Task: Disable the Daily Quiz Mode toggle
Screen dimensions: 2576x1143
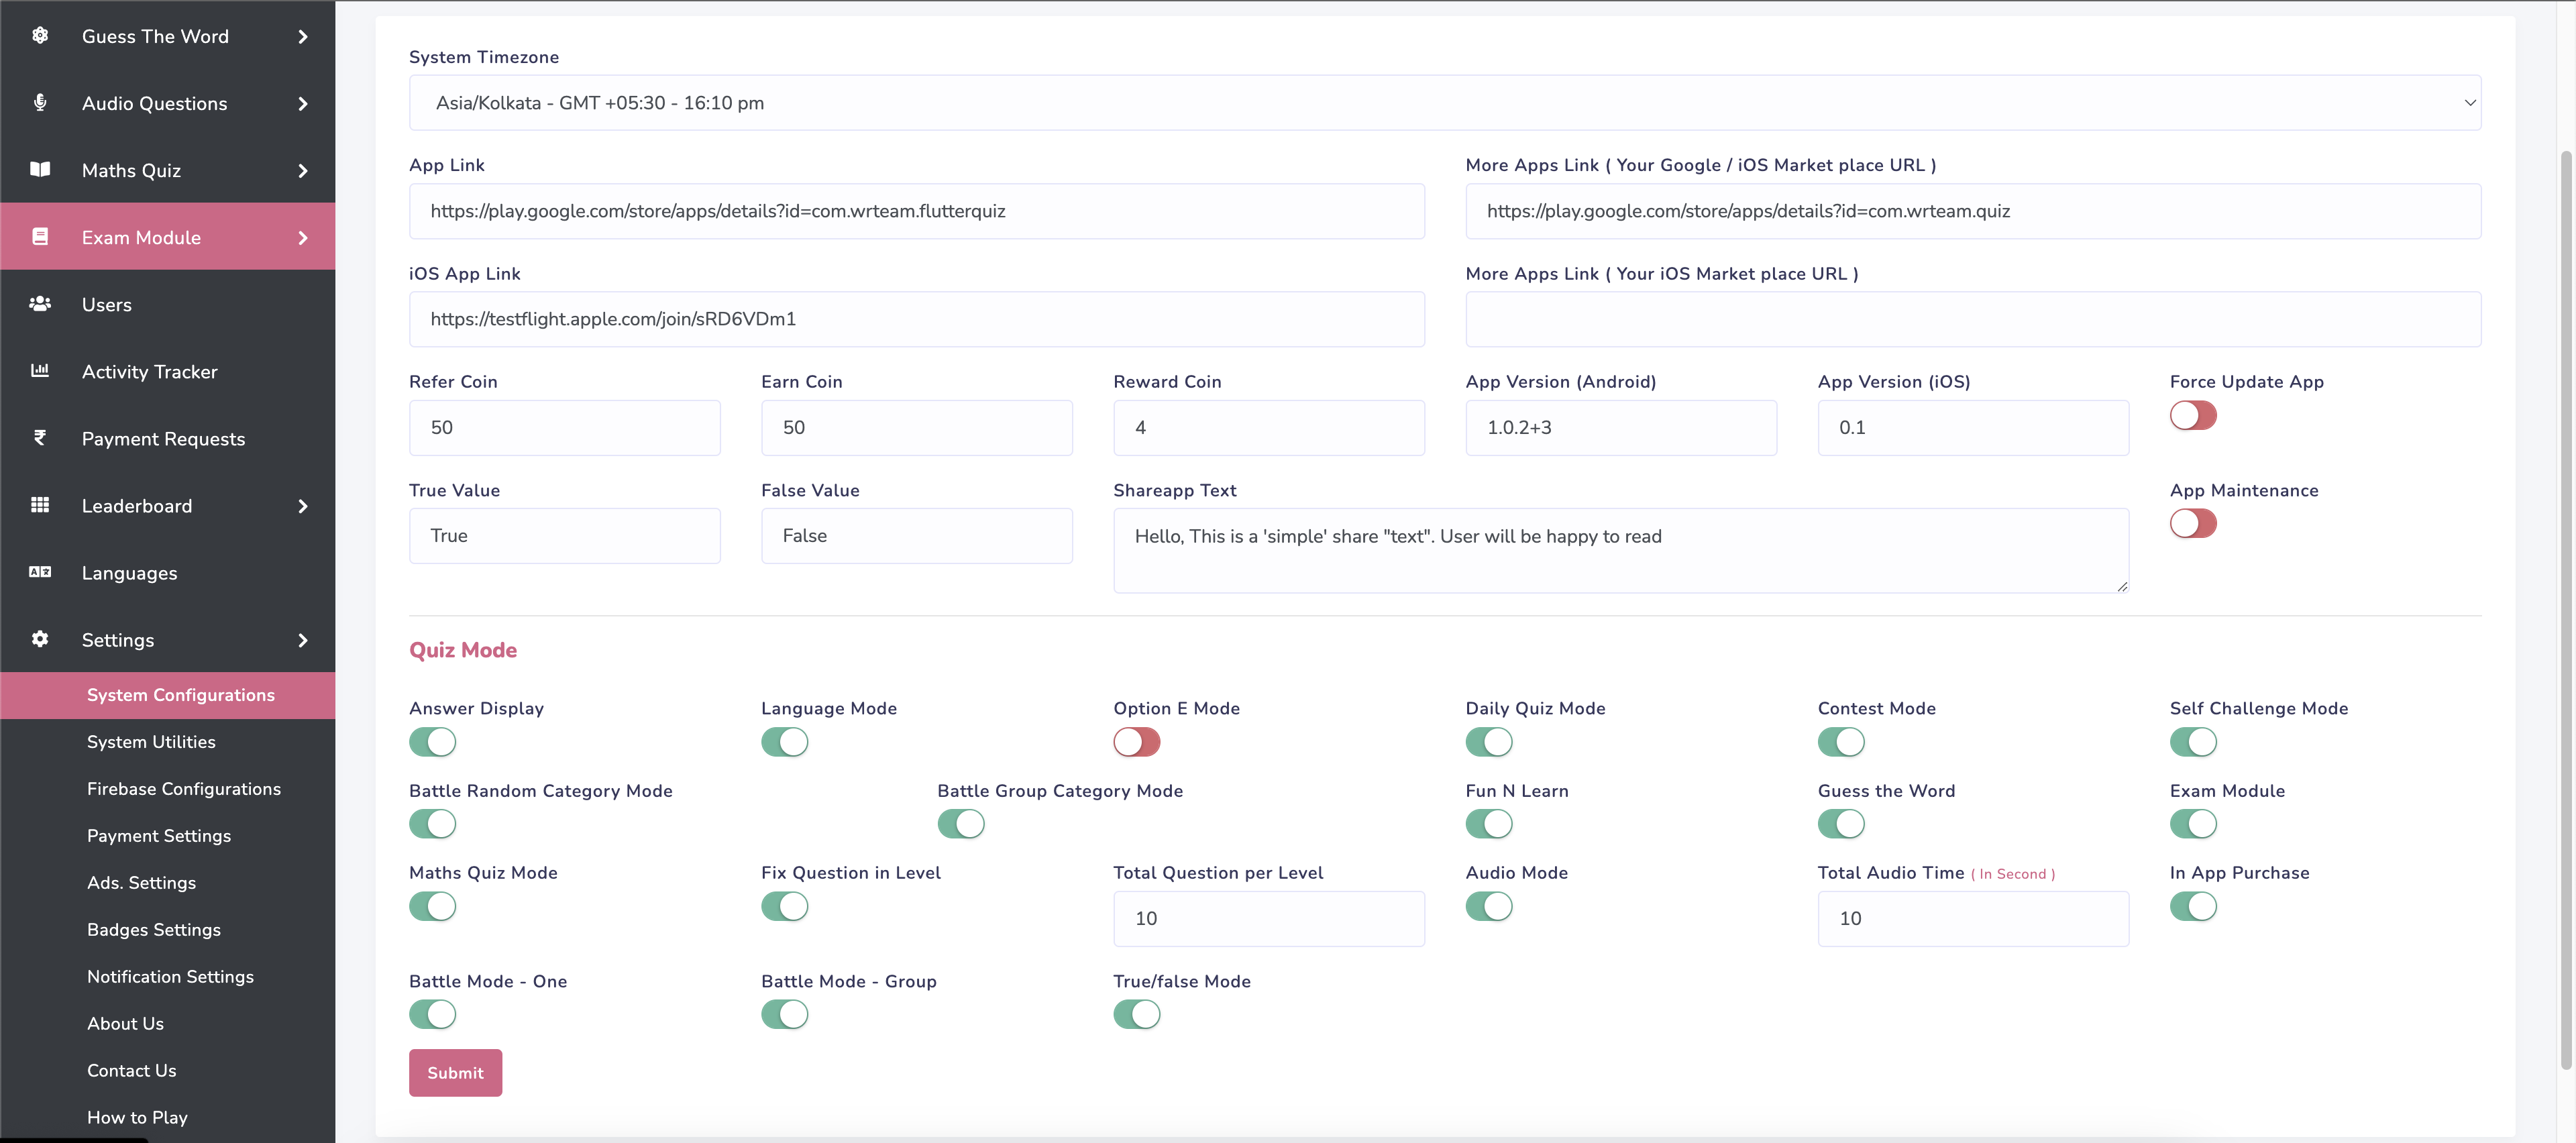Action: point(1488,742)
